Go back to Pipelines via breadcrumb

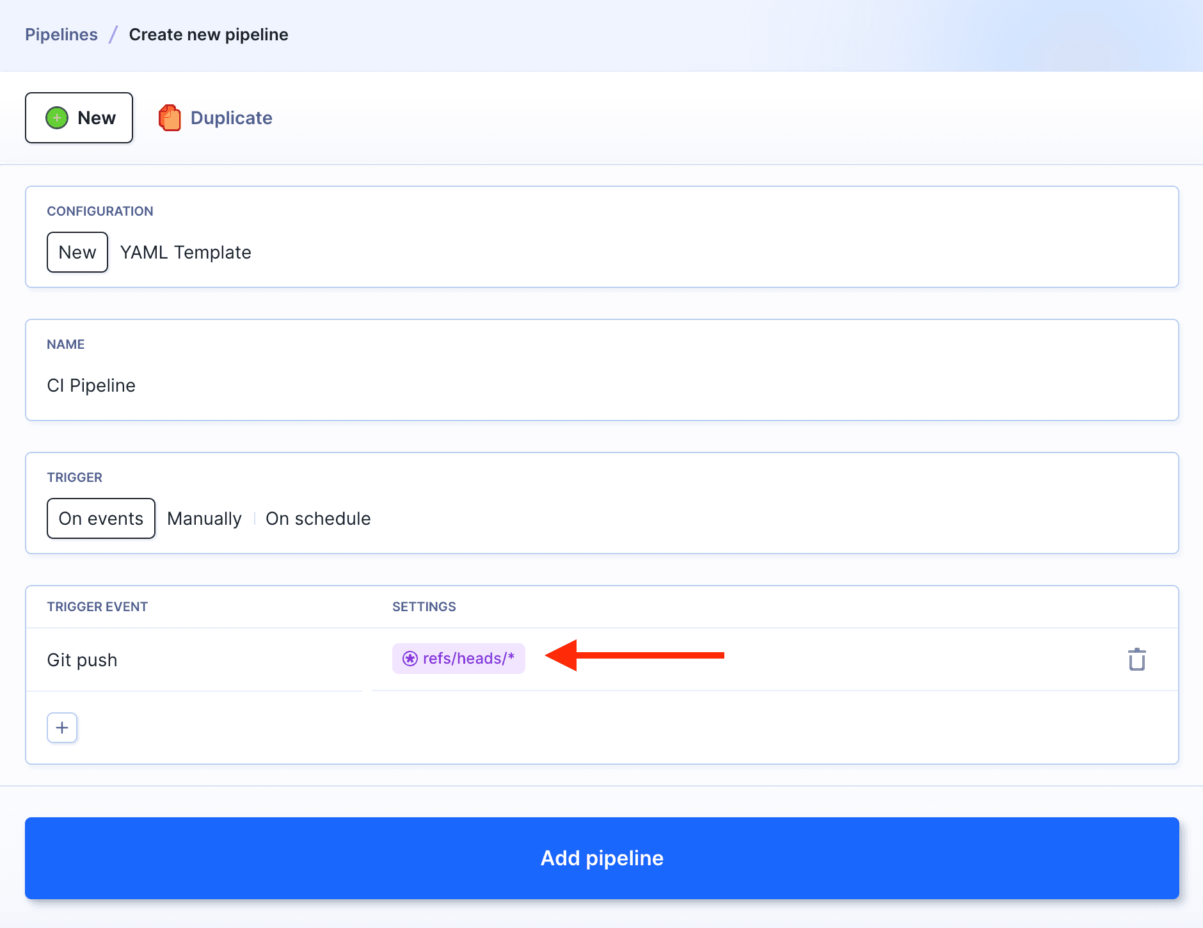click(x=61, y=35)
